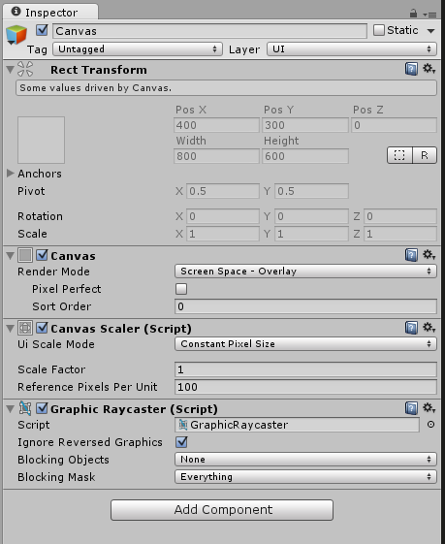Click the Height field showing 600

tap(304, 156)
